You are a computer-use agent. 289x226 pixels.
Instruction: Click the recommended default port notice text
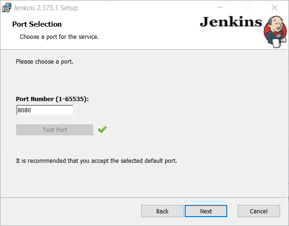coord(96,160)
